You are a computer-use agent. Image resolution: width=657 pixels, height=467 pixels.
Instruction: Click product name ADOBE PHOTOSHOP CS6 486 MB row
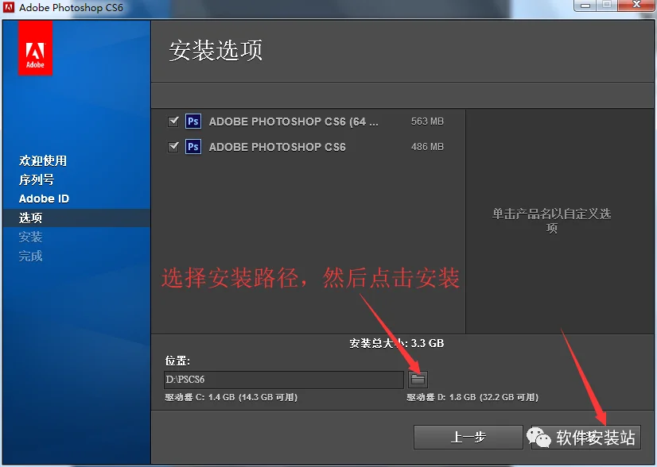click(278, 147)
